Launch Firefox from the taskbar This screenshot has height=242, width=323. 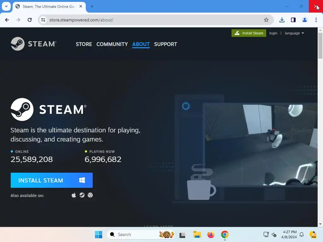pyautogui.click(x=211, y=234)
